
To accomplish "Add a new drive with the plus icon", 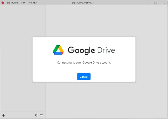I will click(x=3, y=115).
